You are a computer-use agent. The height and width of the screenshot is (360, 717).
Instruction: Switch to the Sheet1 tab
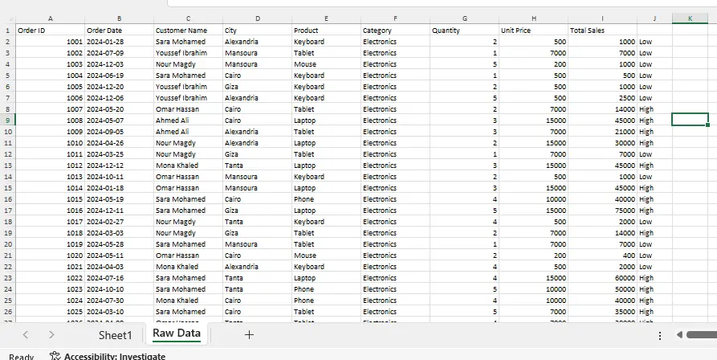coord(116,335)
